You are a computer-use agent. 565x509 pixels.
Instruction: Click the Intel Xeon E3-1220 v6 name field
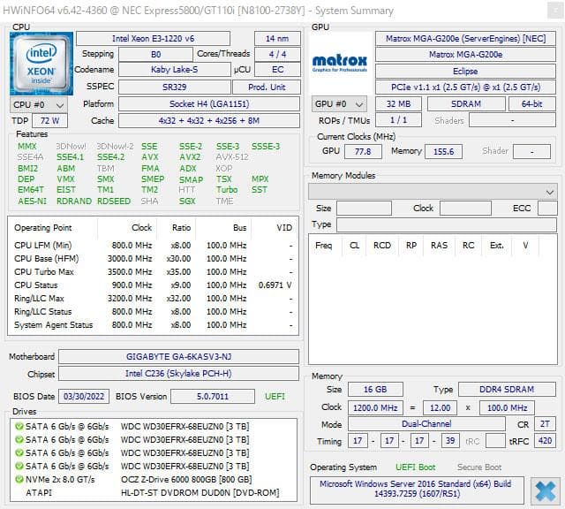point(153,39)
